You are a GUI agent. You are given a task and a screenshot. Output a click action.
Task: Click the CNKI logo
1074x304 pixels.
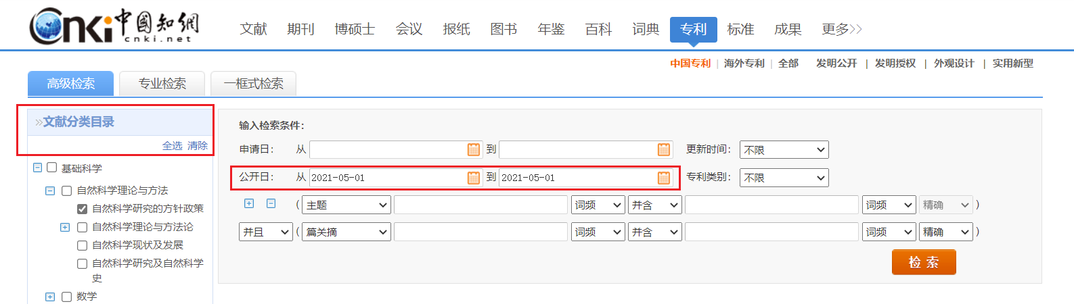(114, 26)
